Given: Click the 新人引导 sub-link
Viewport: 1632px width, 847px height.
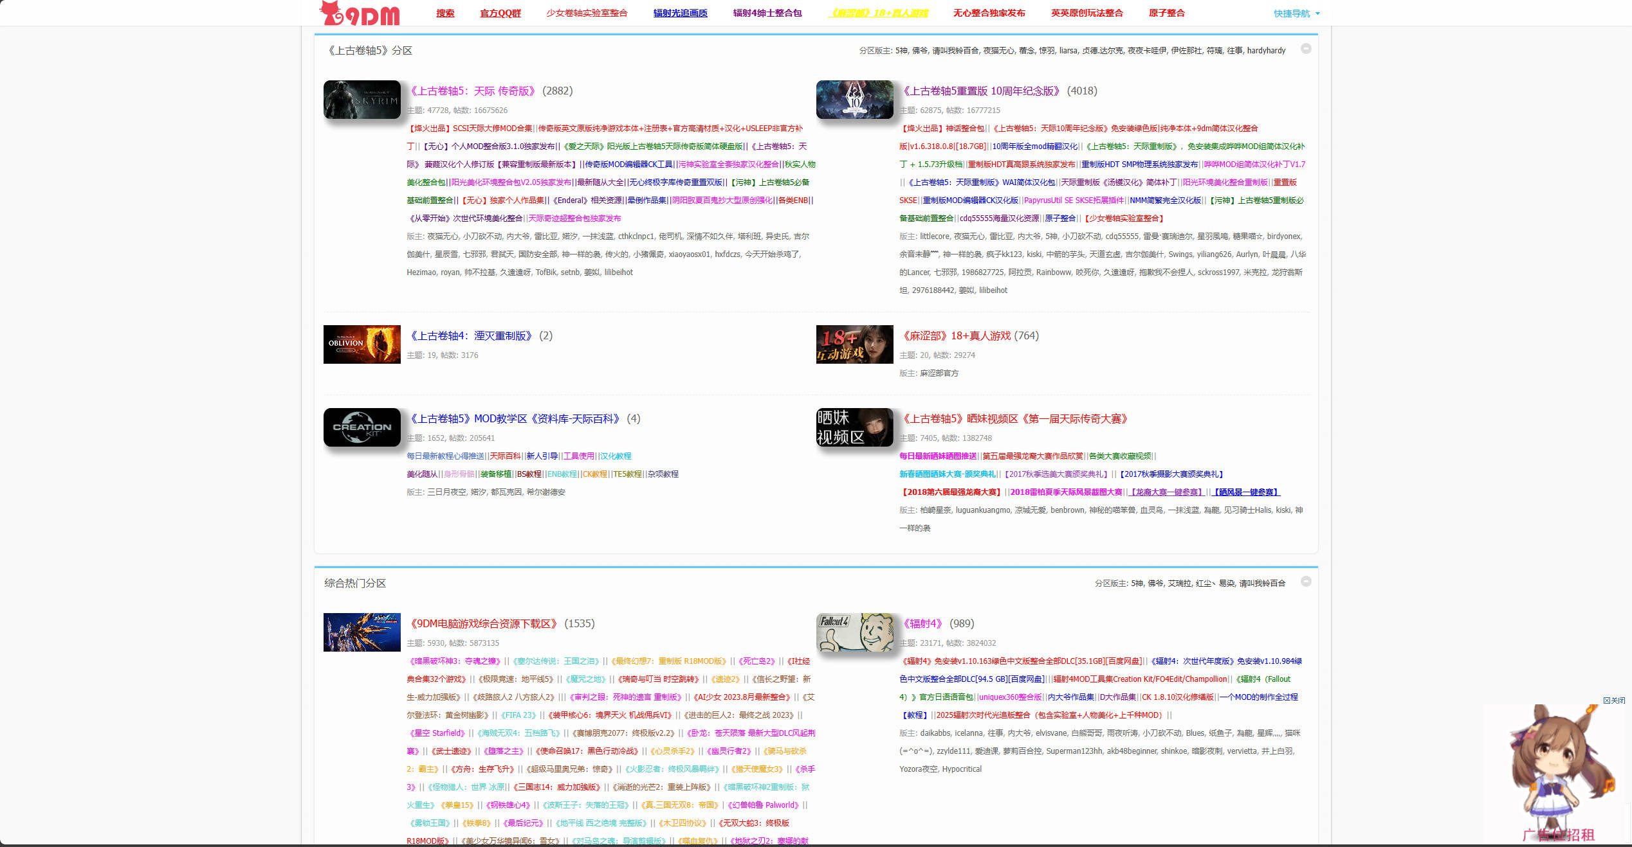Looking at the screenshot, I should 542,456.
